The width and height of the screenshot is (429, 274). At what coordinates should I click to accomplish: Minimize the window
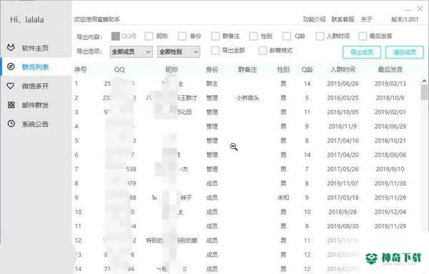click(408, 9)
